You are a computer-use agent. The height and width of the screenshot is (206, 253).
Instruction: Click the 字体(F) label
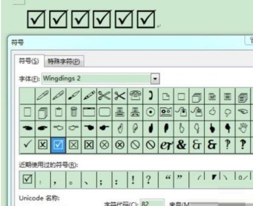(29, 79)
